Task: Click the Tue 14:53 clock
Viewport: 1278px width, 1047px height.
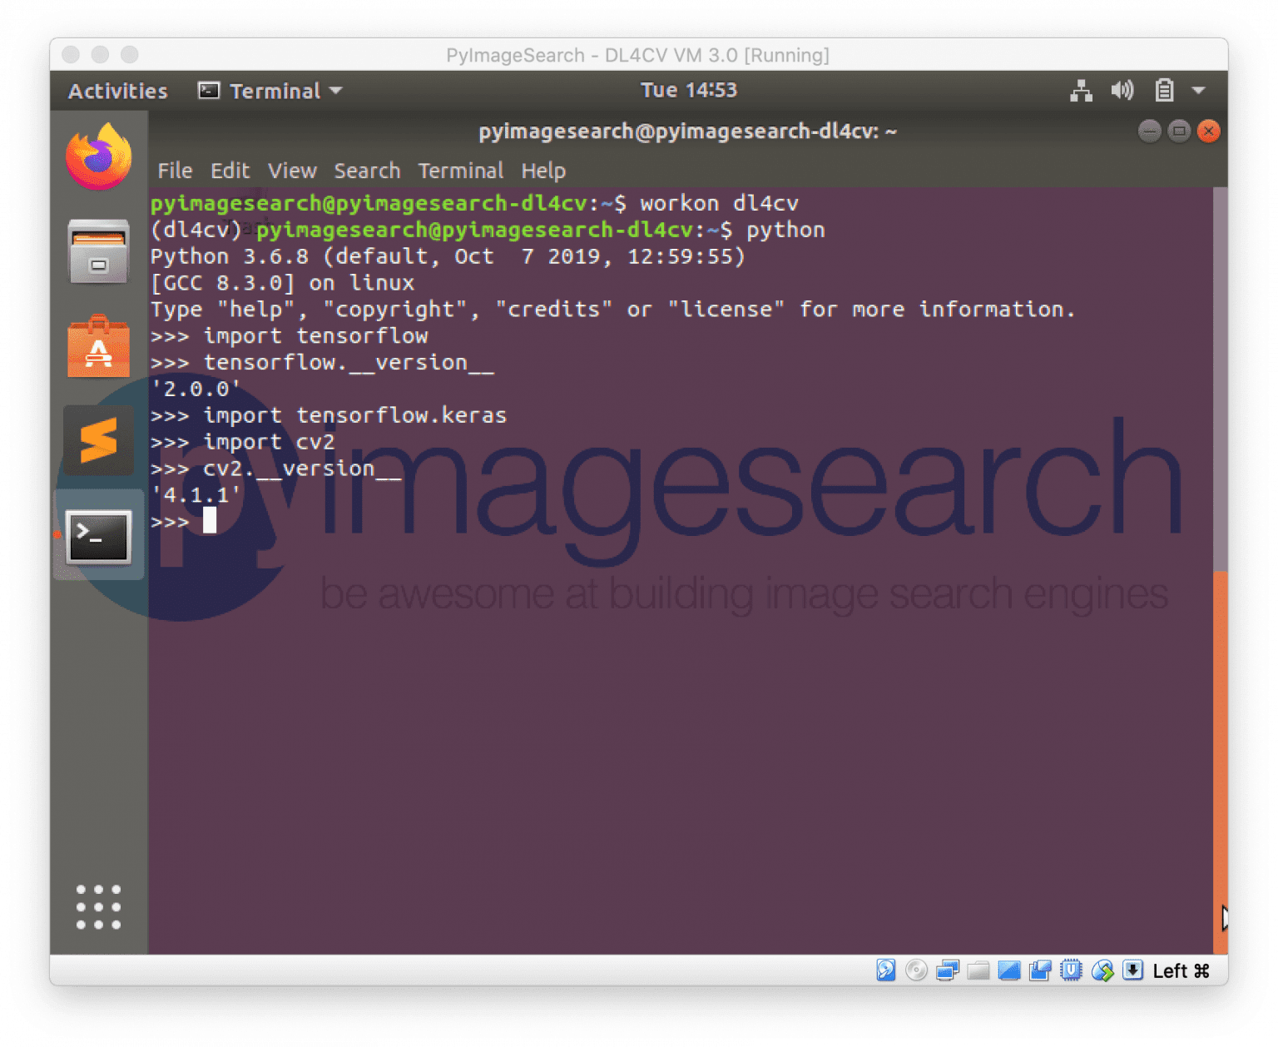Action: [x=689, y=90]
